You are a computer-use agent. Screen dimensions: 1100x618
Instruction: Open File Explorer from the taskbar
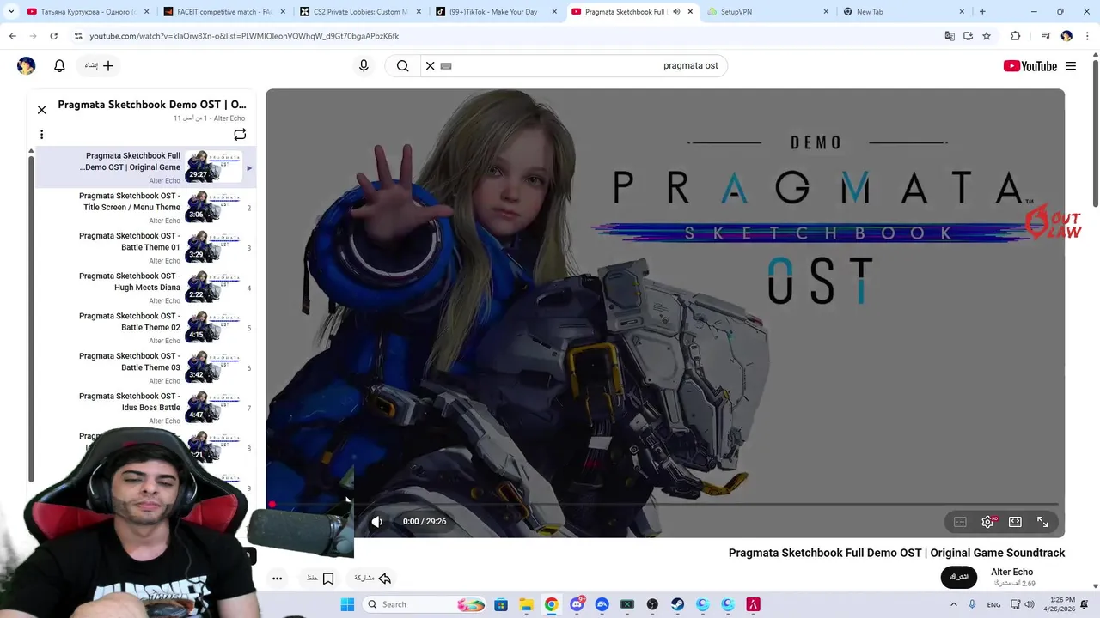(x=526, y=605)
